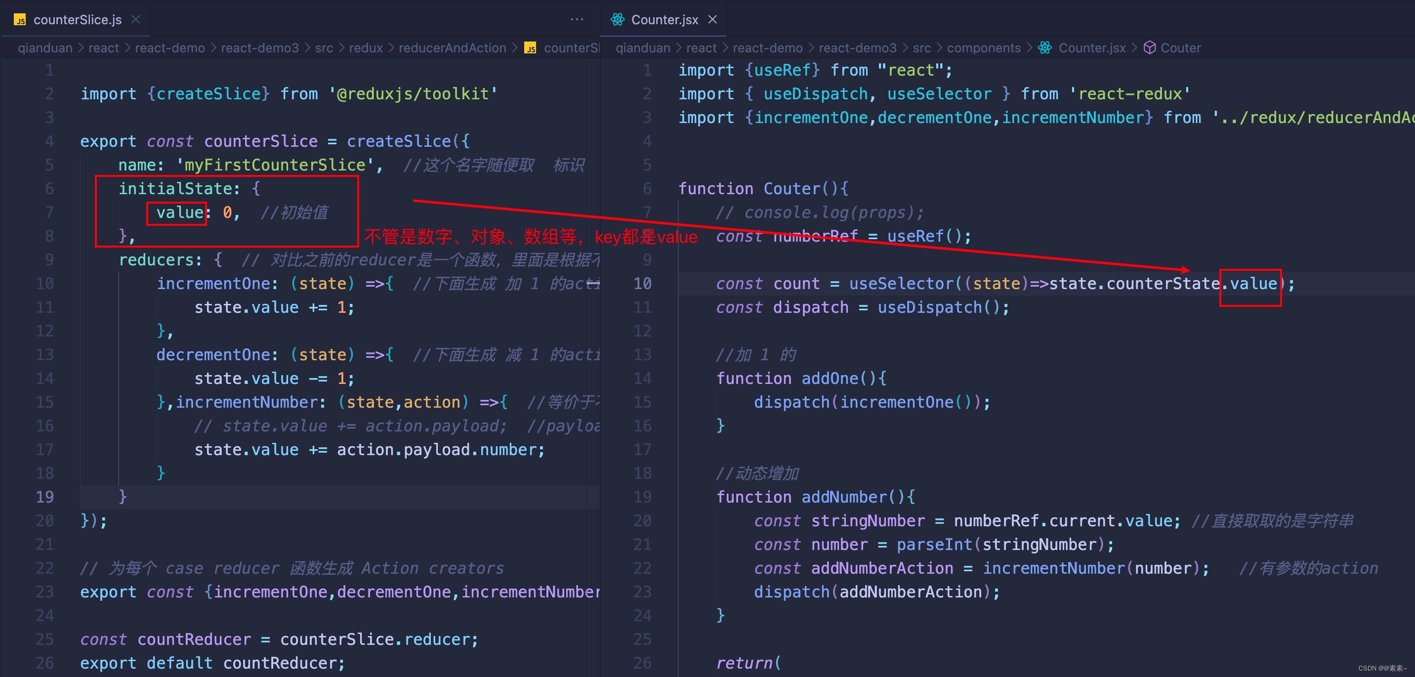This screenshot has width=1415, height=677.
Task: Click 'parseInt(stringNumber)' on line 21
Action: pos(1000,545)
